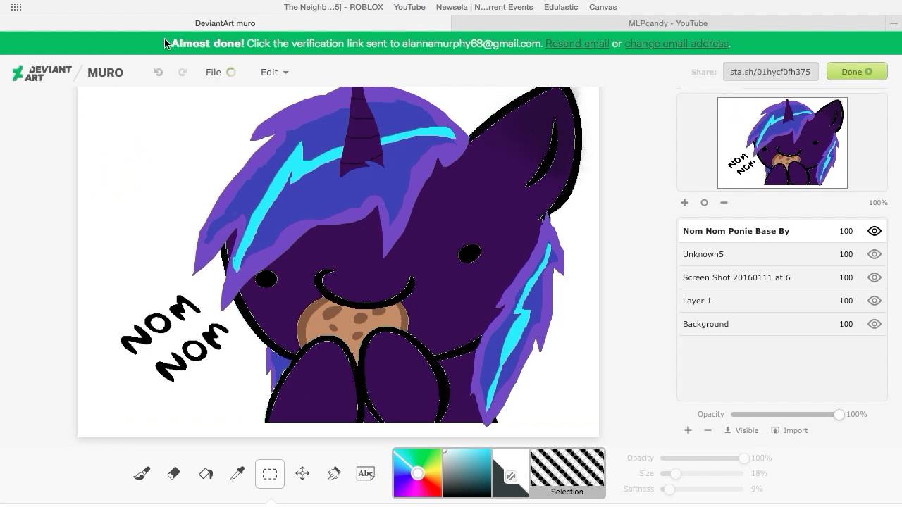Select the Text tool
Viewport: 902px width, 507px height.
point(366,474)
